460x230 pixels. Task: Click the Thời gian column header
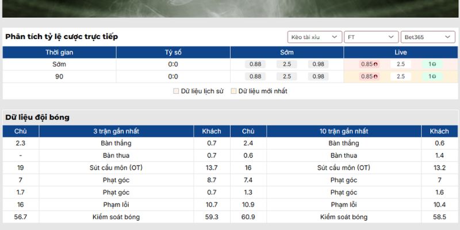[59, 52]
